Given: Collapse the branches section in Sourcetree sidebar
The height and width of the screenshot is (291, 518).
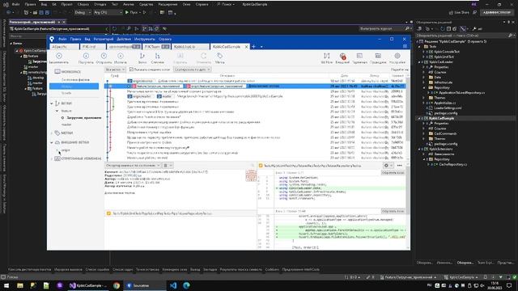Looking at the screenshot, I should tap(52, 103).
